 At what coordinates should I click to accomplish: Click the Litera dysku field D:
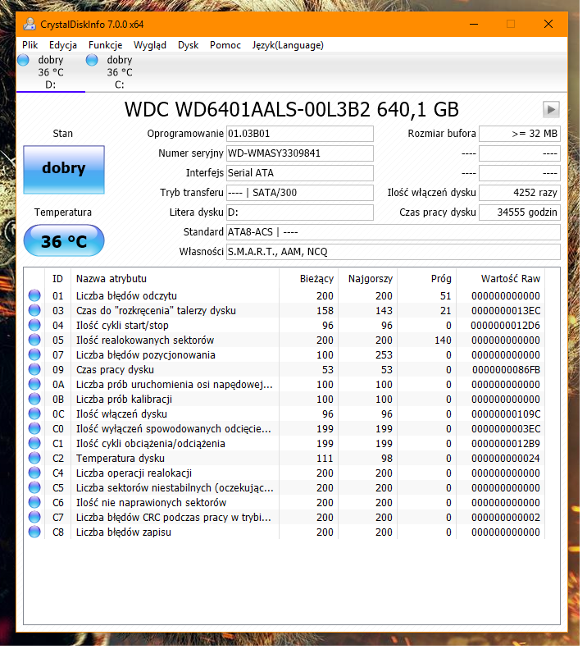(300, 212)
